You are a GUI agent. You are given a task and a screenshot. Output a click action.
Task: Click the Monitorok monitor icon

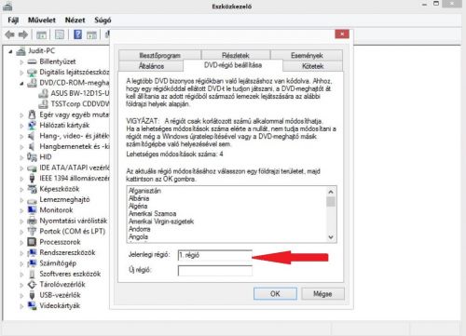point(32,210)
